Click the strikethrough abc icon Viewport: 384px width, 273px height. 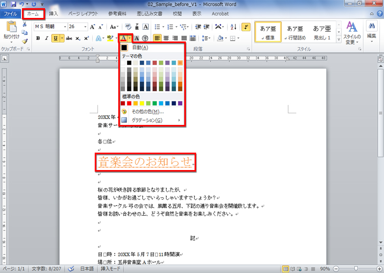tap(69, 38)
